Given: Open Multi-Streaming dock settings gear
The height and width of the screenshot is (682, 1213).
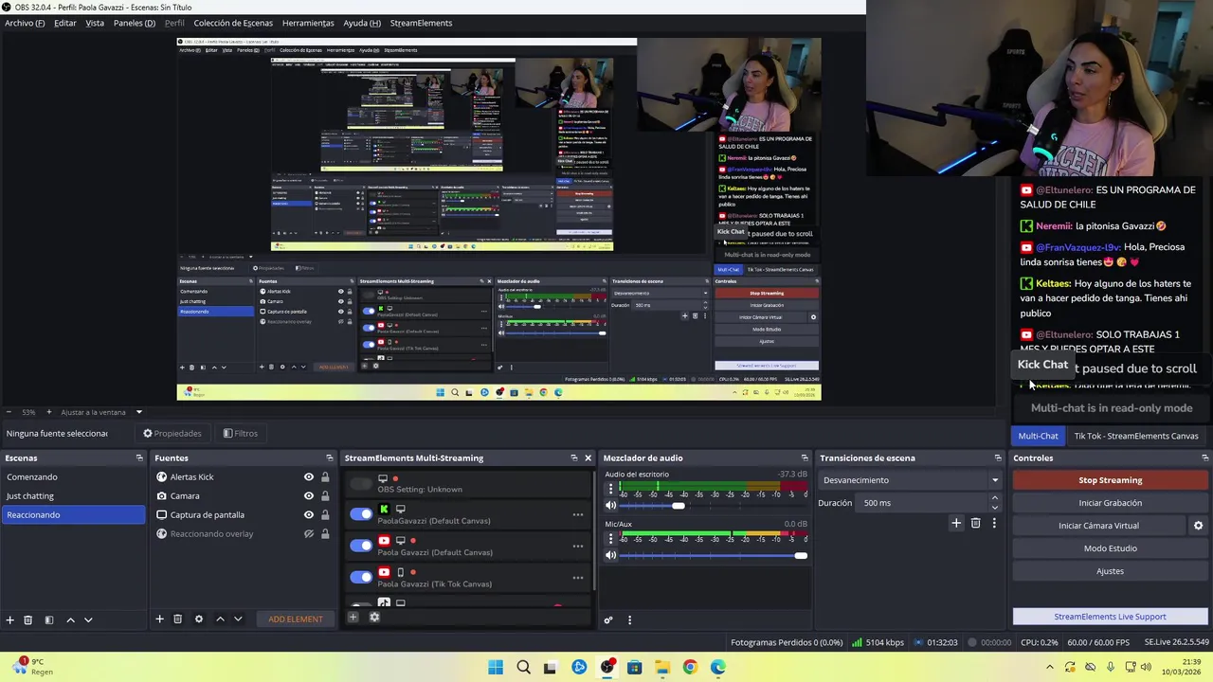Looking at the screenshot, I should 374,618.
